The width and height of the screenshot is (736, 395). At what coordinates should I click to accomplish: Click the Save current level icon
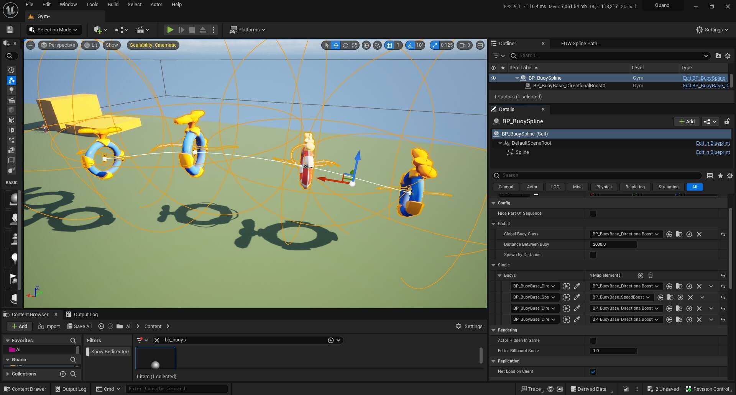click(10, 30)
